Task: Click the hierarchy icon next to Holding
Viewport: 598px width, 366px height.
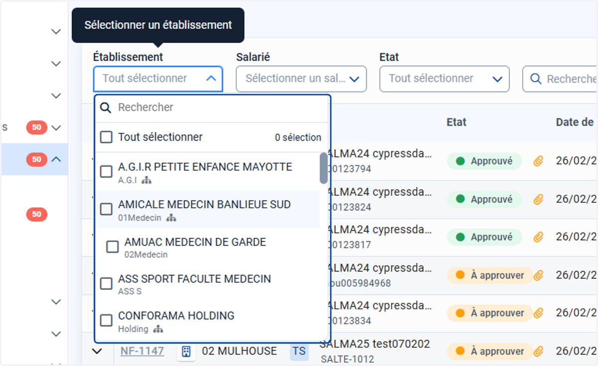Action: (x=158, y=329)
